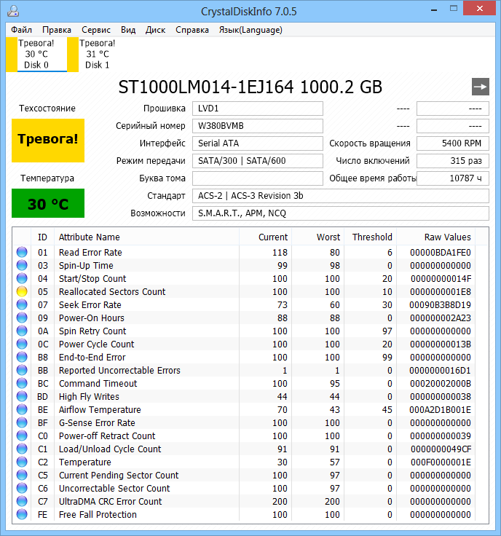Click raw value 00000BDA1FE0
Screen dimensions: 501x536
pos(440,252)
